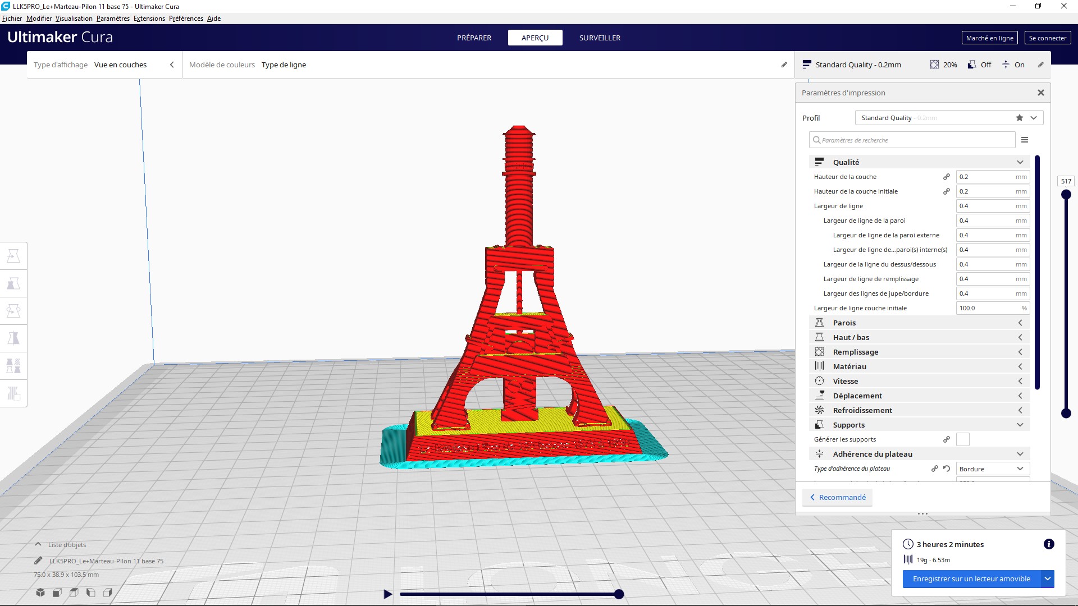This screenshot has height=606, width=1078.
Task: Select the Move tool in left toolbar
Action: pyautogui.click(x=13, y=256)
